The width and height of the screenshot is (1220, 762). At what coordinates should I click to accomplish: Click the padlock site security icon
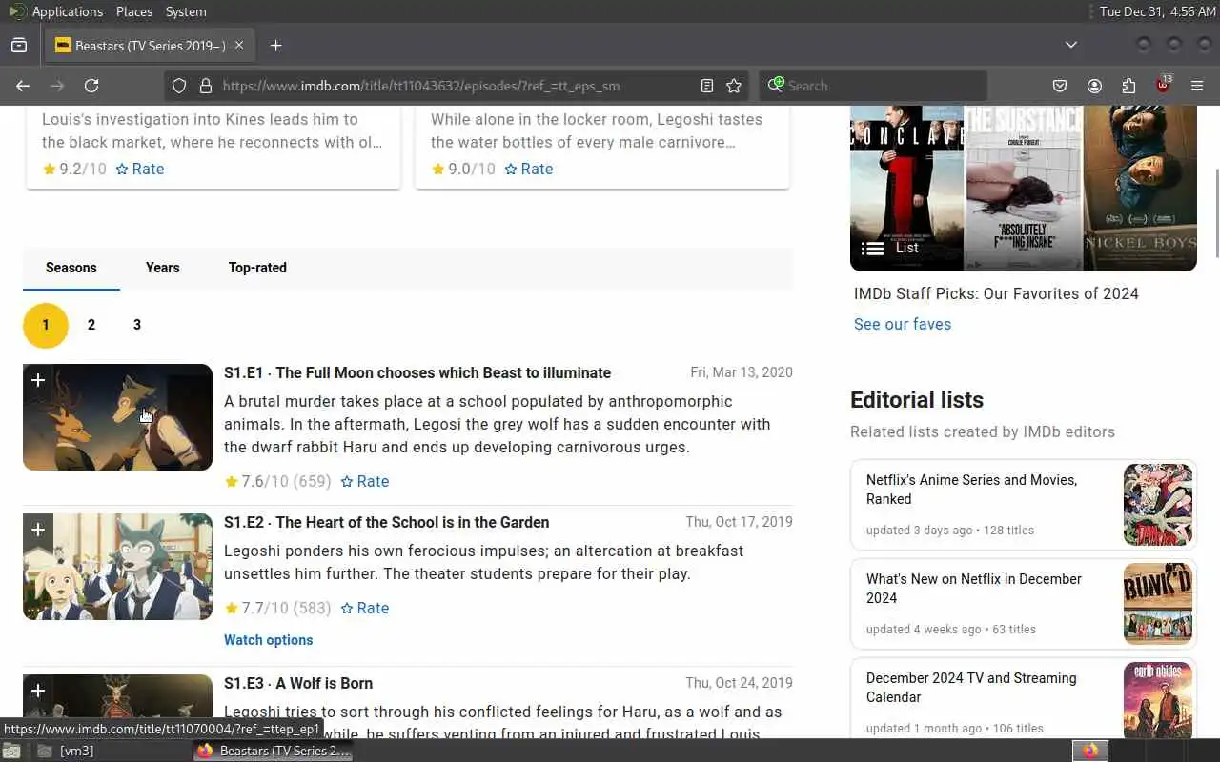coord(205,86)
